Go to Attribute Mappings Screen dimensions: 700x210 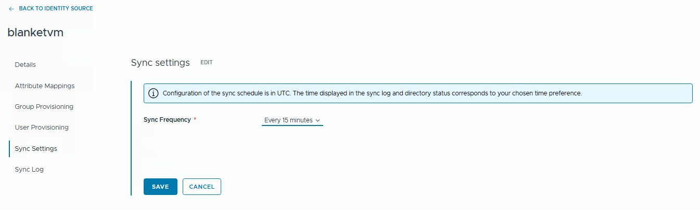point(45,86)
